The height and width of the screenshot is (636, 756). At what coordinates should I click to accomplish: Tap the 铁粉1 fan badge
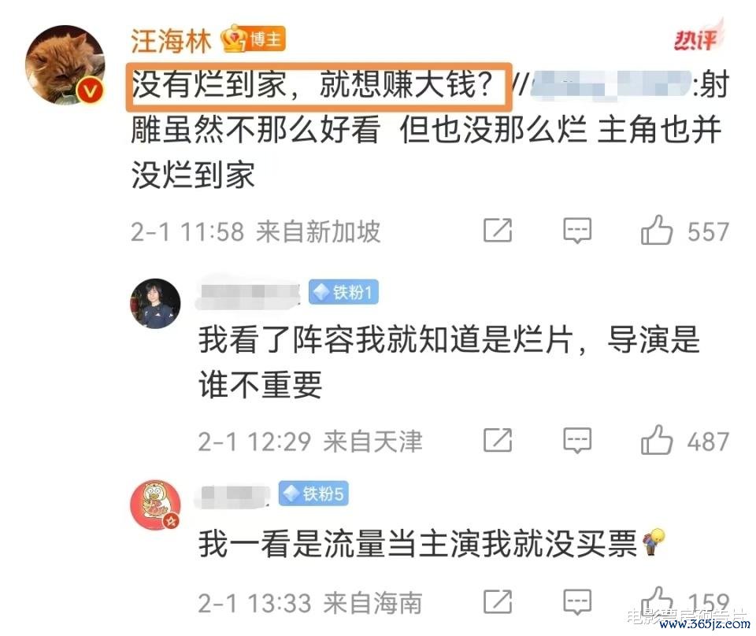[343, 292]
